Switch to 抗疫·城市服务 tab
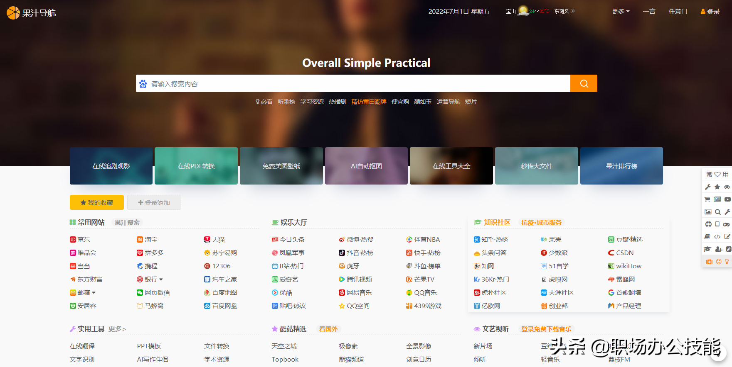This screenshot has height=367, width=732. [x=541, y=223]
